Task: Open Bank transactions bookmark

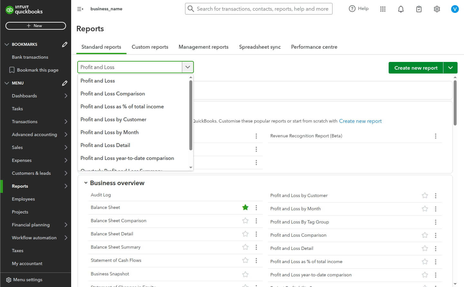Action: 30,57
